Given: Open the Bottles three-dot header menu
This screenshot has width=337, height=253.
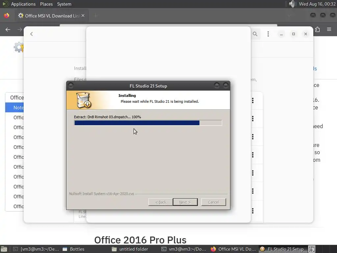Looking at the screenshot, I should [x=268, y=34].
